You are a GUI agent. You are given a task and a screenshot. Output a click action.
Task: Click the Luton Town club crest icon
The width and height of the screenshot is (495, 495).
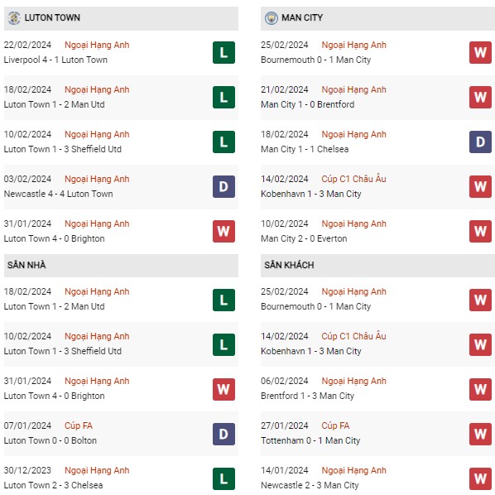tap(14, 18)
